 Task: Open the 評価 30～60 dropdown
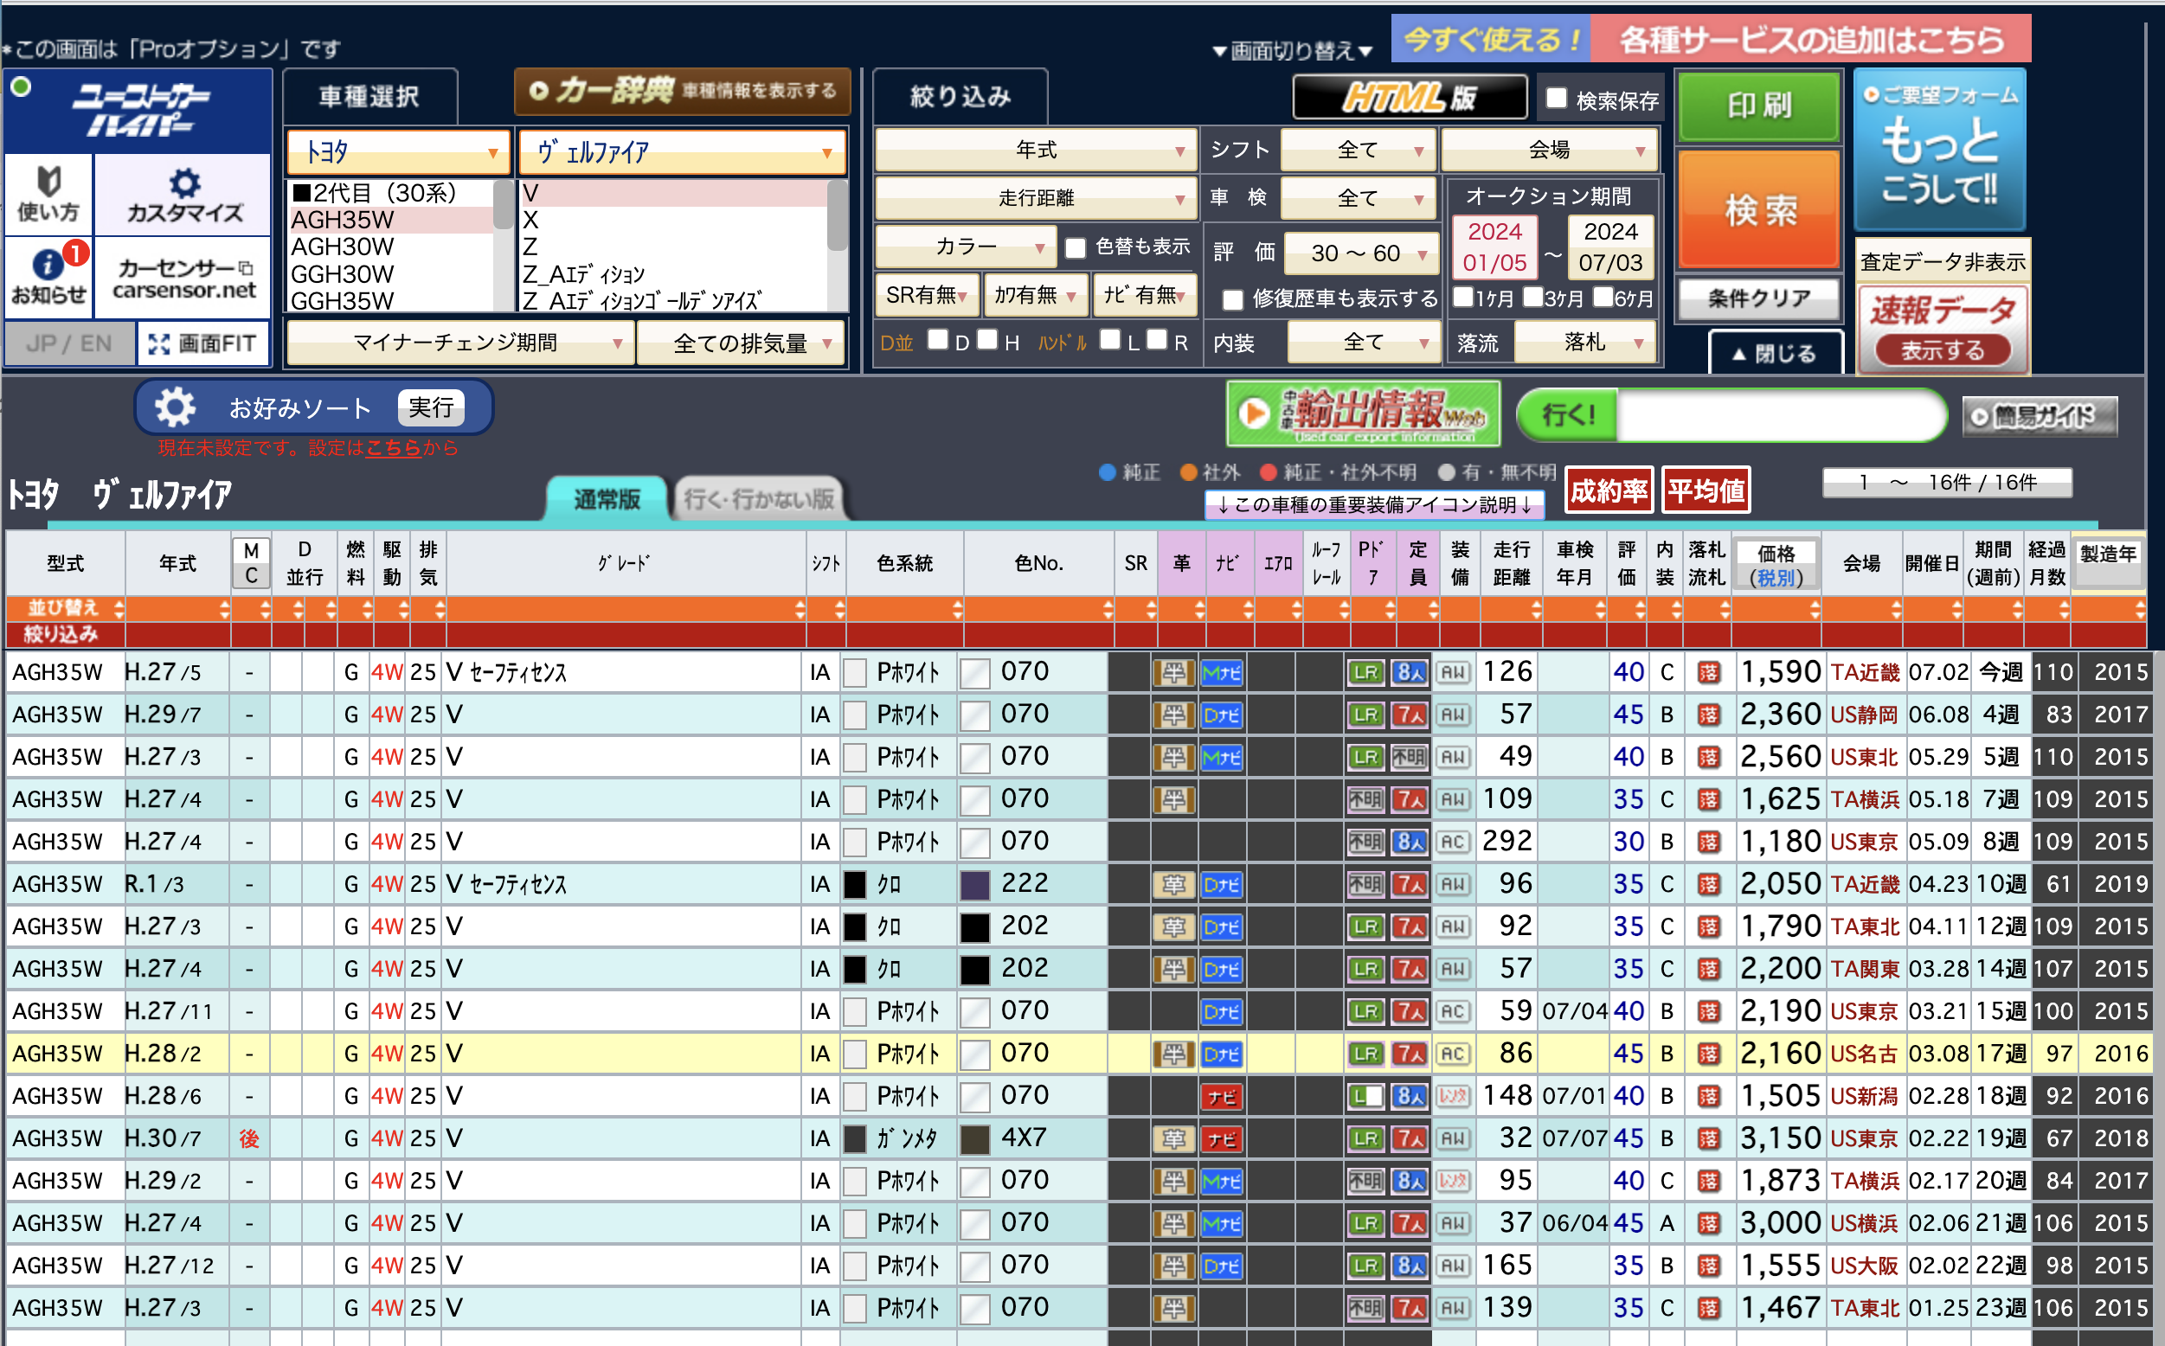click(x=1361, y=253)
